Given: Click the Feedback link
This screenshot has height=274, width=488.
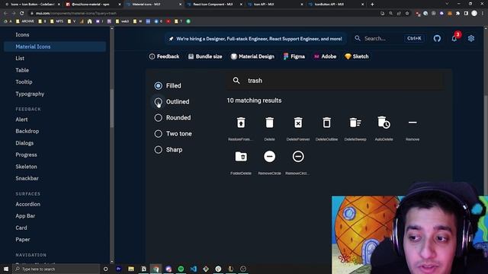Looking at the screenshot, I should coord(165,56).
